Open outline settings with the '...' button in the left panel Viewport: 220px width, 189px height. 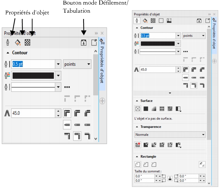click(x=67, y=86)
